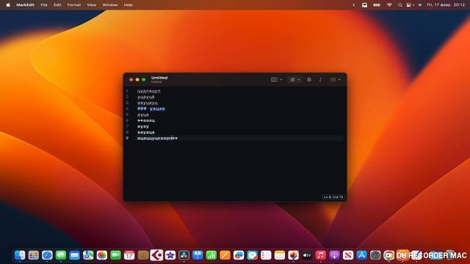Open DaVinci Resolve from the Dock

[184, 255]
